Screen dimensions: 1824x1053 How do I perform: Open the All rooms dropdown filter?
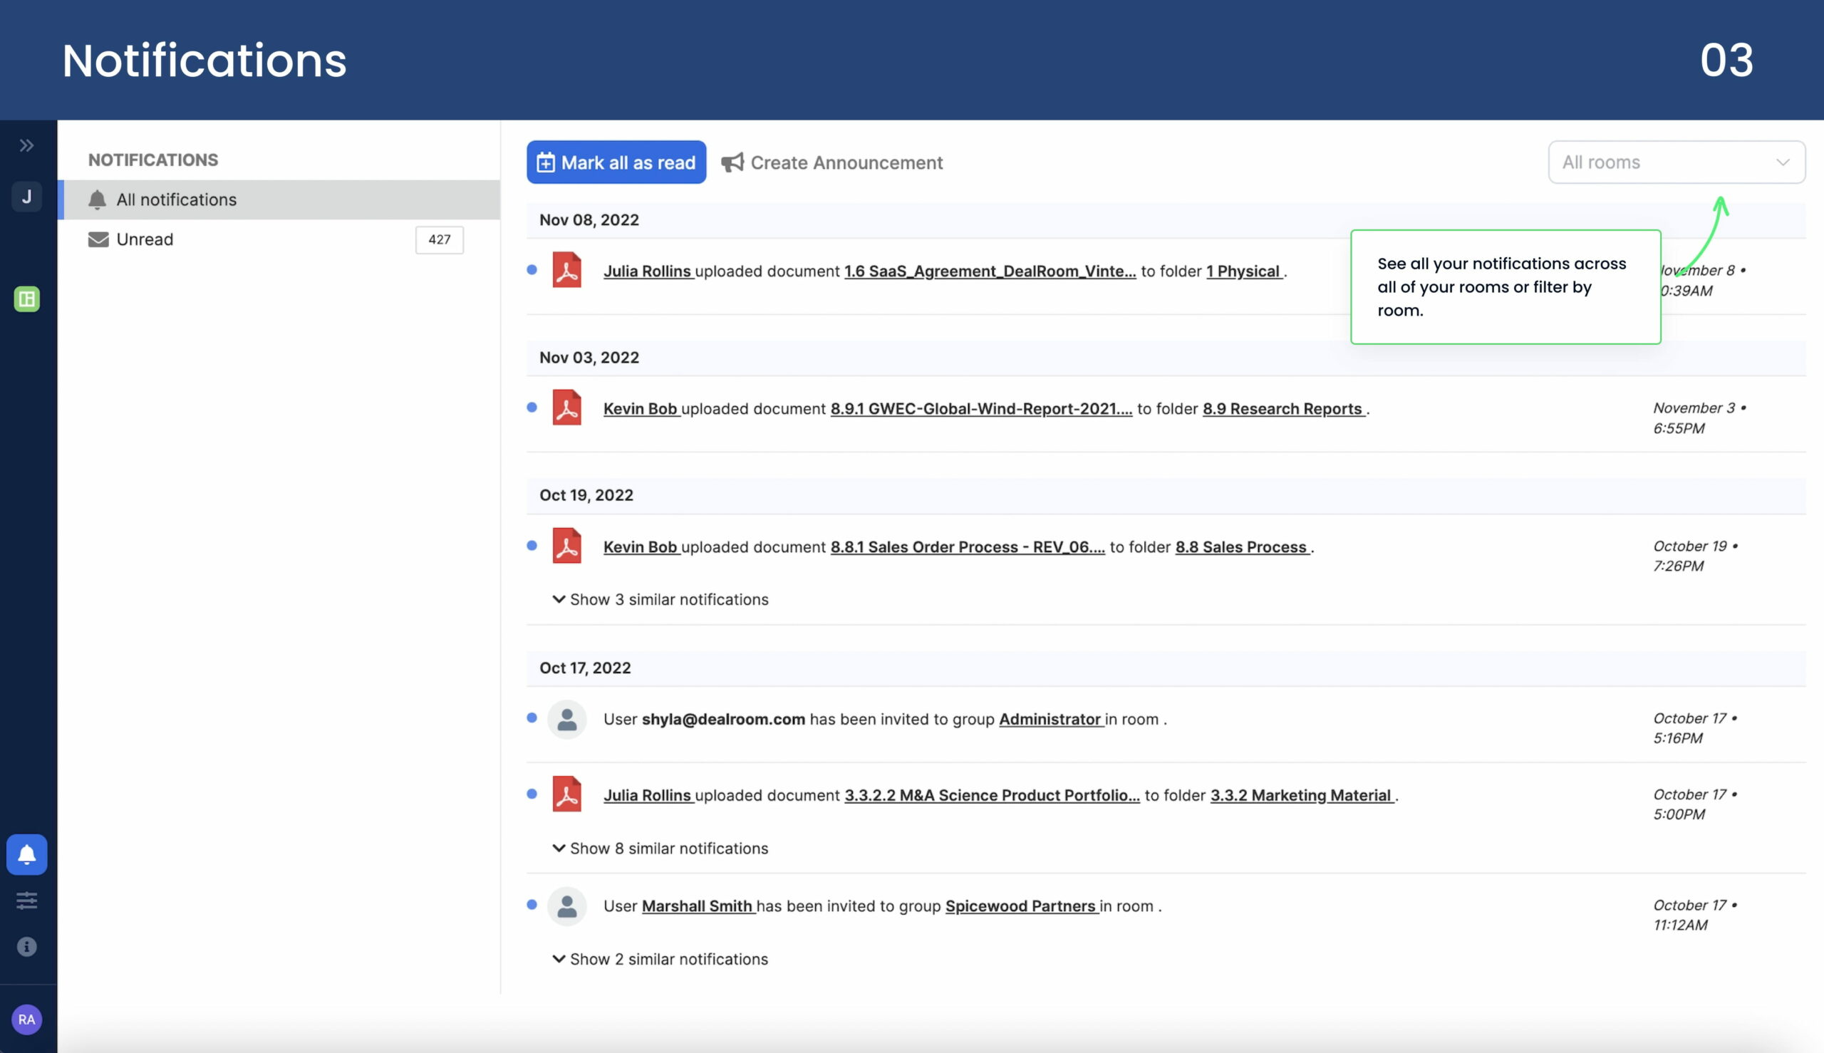1676,162
